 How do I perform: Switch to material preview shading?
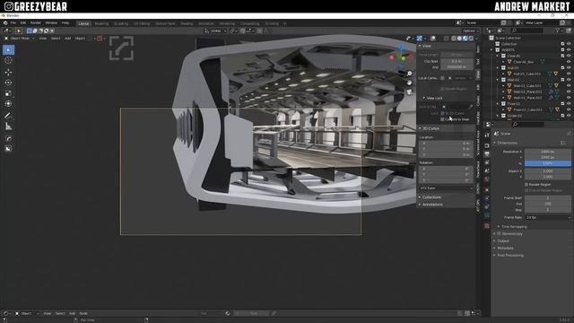(x=465, y=38)
